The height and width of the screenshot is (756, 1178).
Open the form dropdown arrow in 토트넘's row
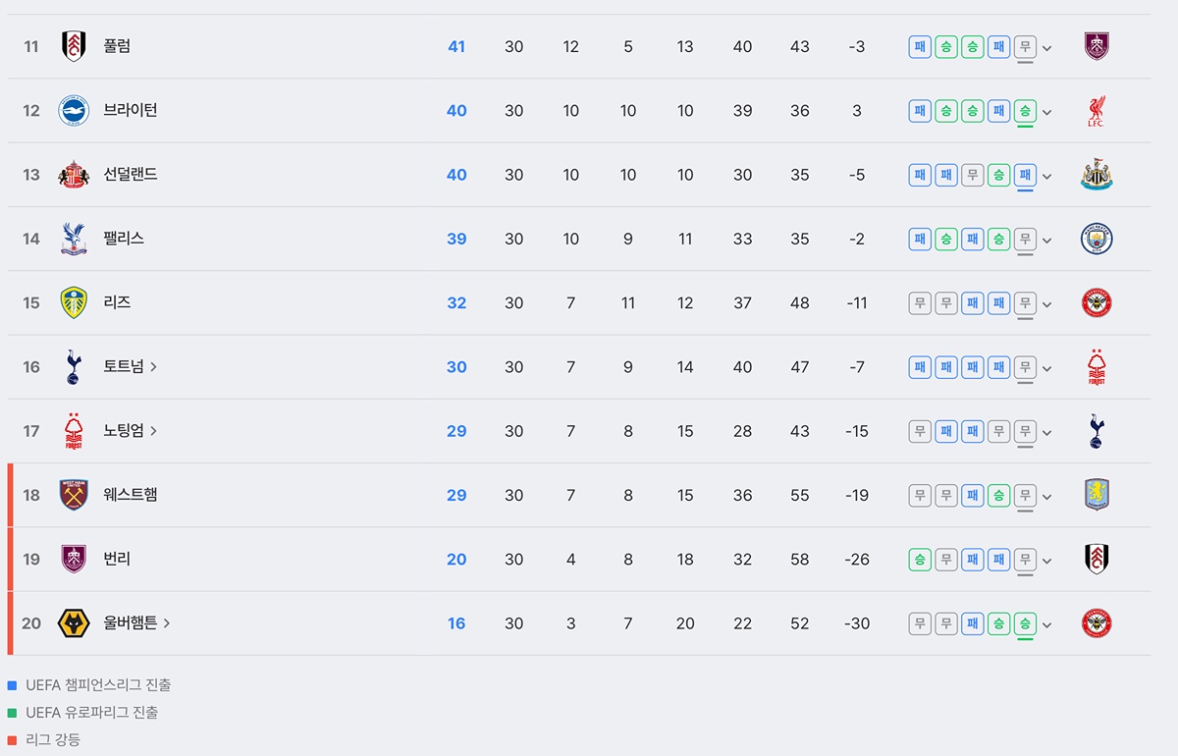click(1047, 367)
